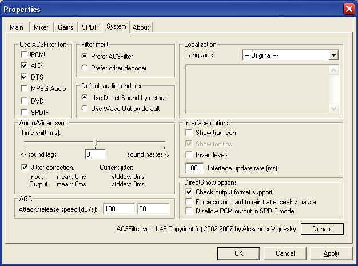Viewport: 358px width, 266px height.
Task: Uncheck the DTS checkbox
Action: 25,77
